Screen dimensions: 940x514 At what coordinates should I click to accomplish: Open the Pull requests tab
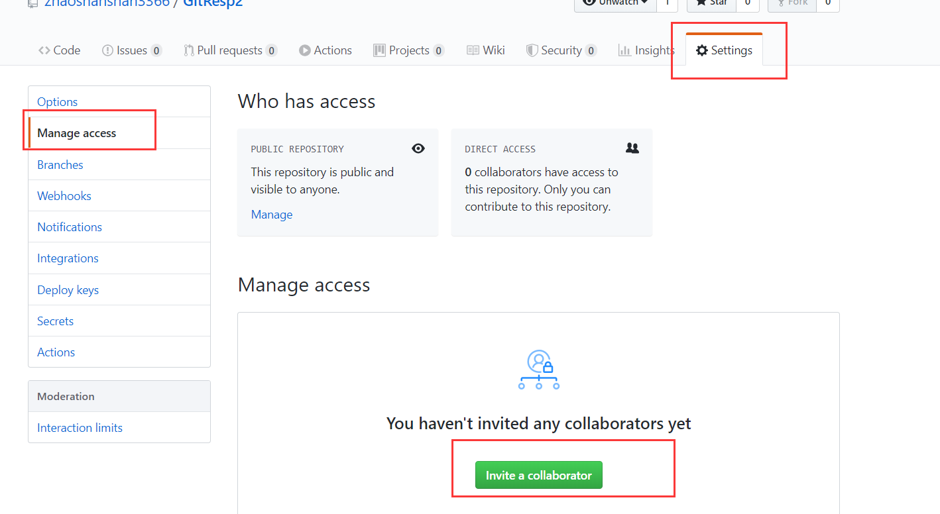coord(230,50)
